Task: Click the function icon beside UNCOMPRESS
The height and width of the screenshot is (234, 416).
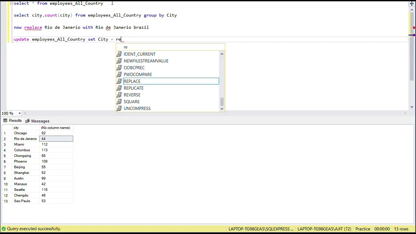Action: click(119, 109)
